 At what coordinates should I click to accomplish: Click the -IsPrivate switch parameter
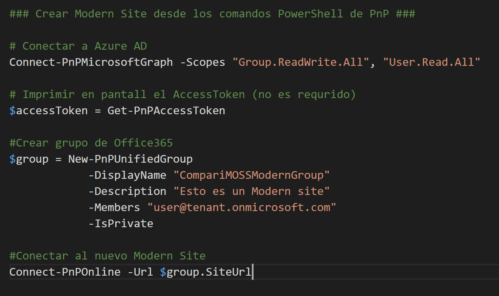click(121, 223)
